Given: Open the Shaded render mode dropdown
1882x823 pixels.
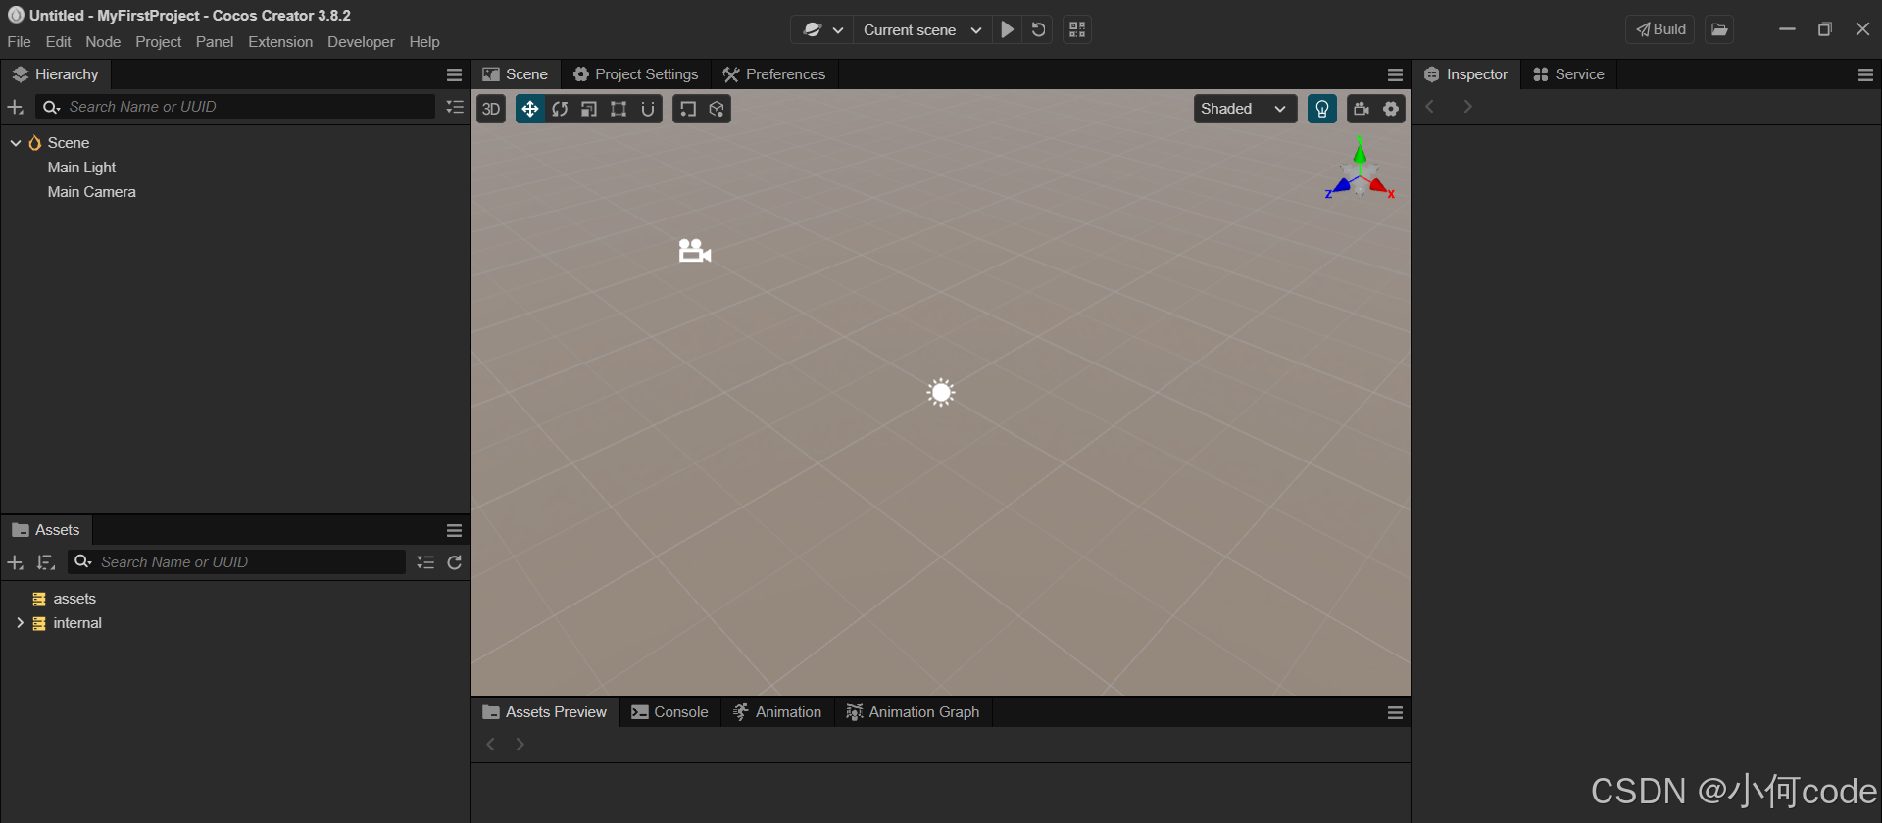Looking at the screenshot, I should (x=1245, y=109).
